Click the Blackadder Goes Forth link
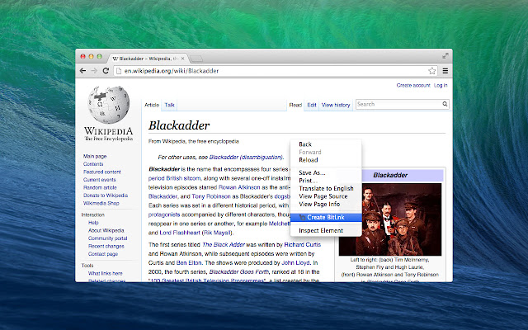528x330 pixels. 238,271
